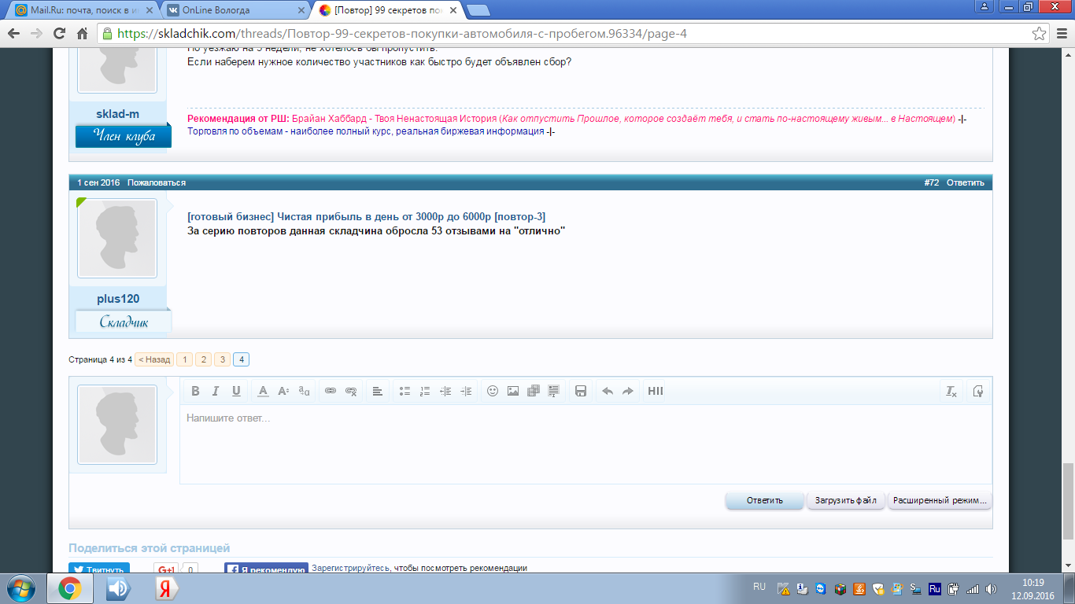1075x604 pixels.
Task: Redo the last edit in the editor
Action: click(x=628, y=391)
